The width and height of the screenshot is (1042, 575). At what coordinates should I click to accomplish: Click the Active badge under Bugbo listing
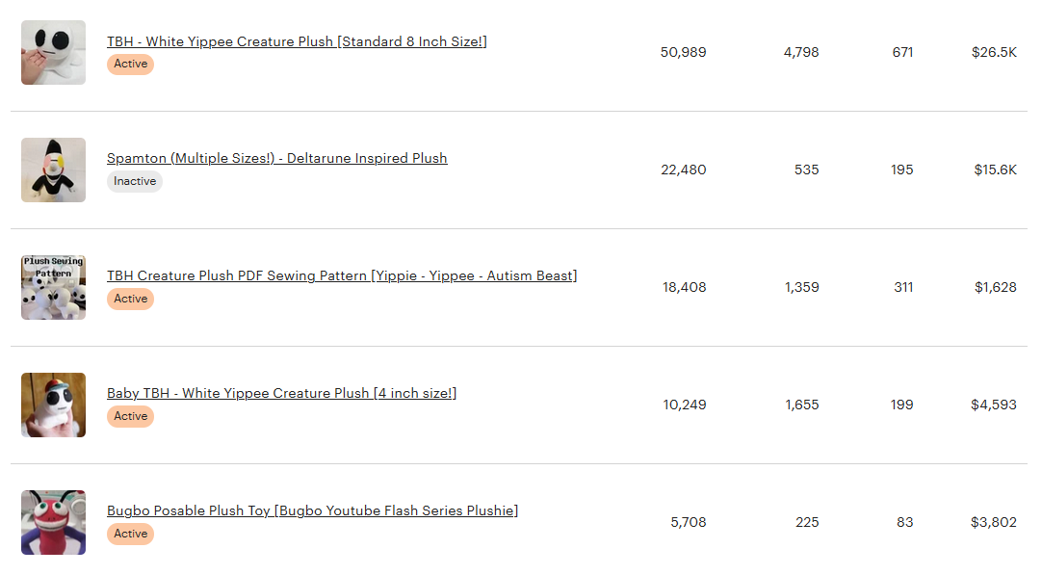click(130, 534)
